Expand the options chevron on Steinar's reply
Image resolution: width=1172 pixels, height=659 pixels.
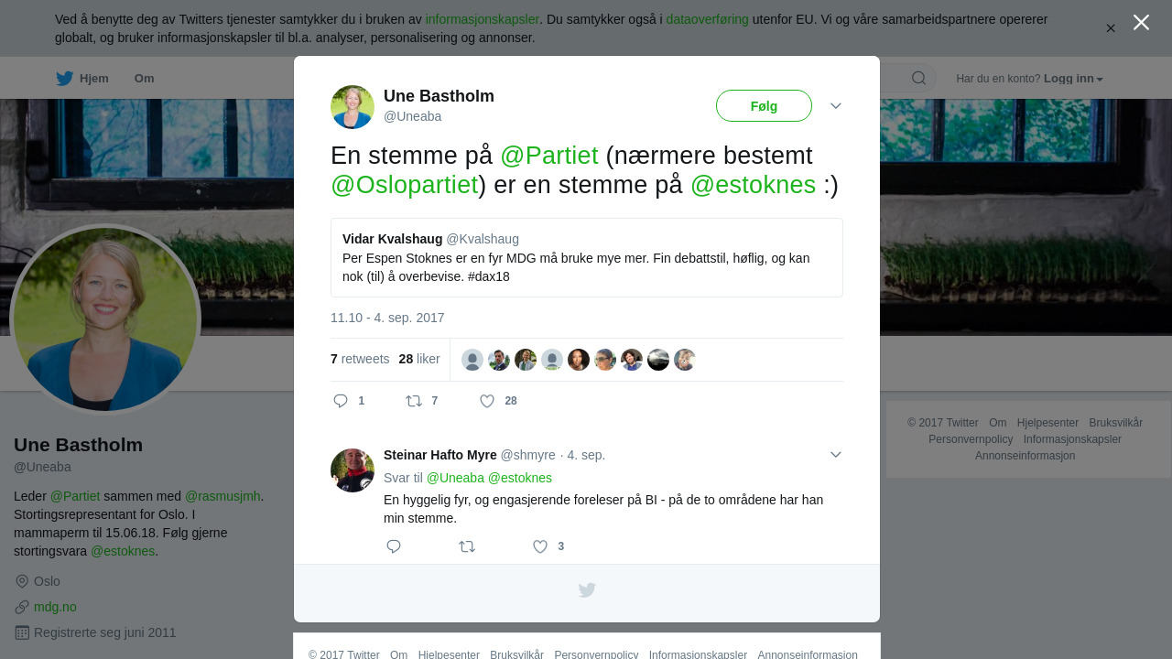[x=836, y=455]
